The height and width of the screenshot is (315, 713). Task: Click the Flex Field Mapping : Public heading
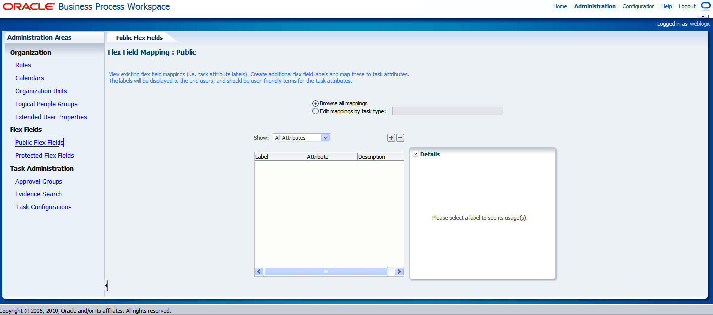(152, 52)
